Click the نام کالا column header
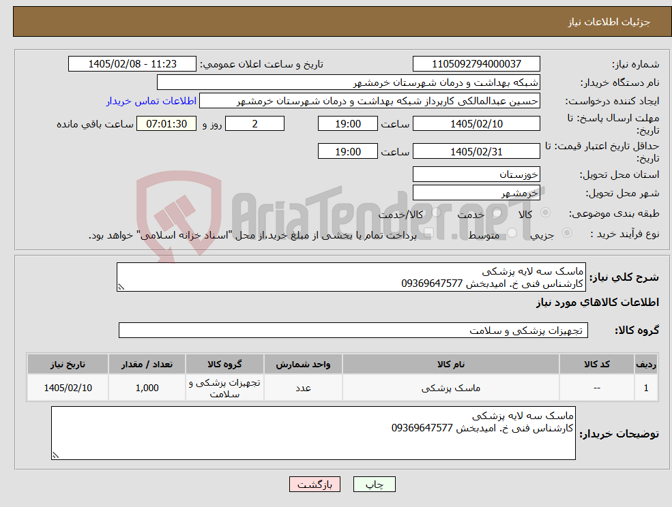The image size is (672, 507). coord(450,364)
